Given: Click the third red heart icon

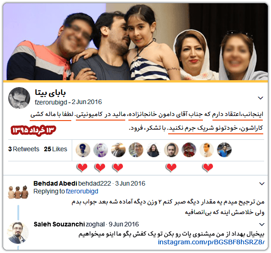Looking at the screenshot, I should pos(118,168).
